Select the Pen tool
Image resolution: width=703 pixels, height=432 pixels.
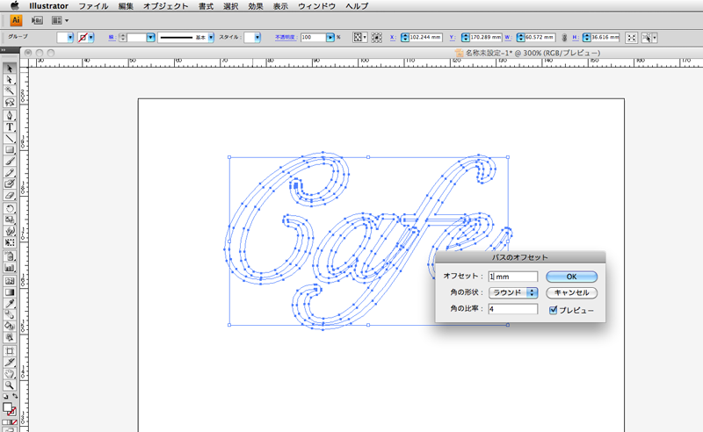click(x=10, y=116)
